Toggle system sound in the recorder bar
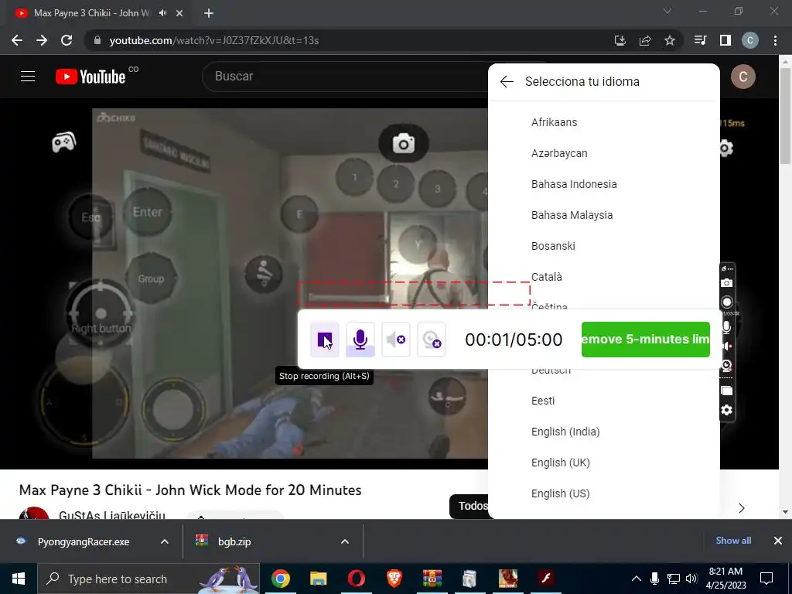 395,340
